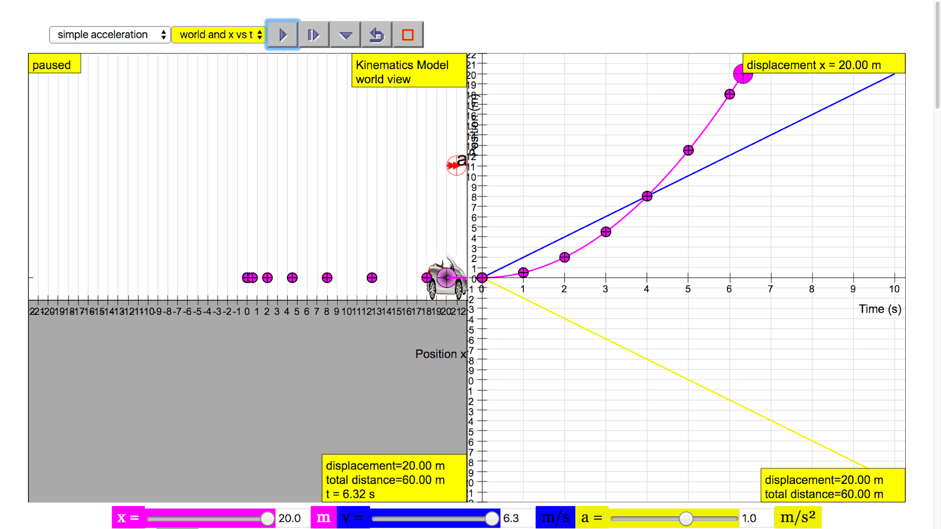Open the world and x vs t dropdown

click(x=219, y=34)
